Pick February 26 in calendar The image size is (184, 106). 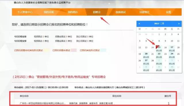140,61
